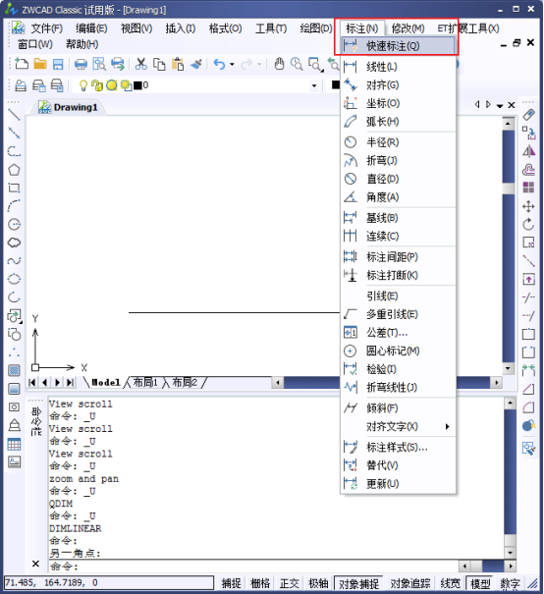This screenshot has height=594, width=544.
Task: Click the Erase tool icon
Action: tap(528, 115)
